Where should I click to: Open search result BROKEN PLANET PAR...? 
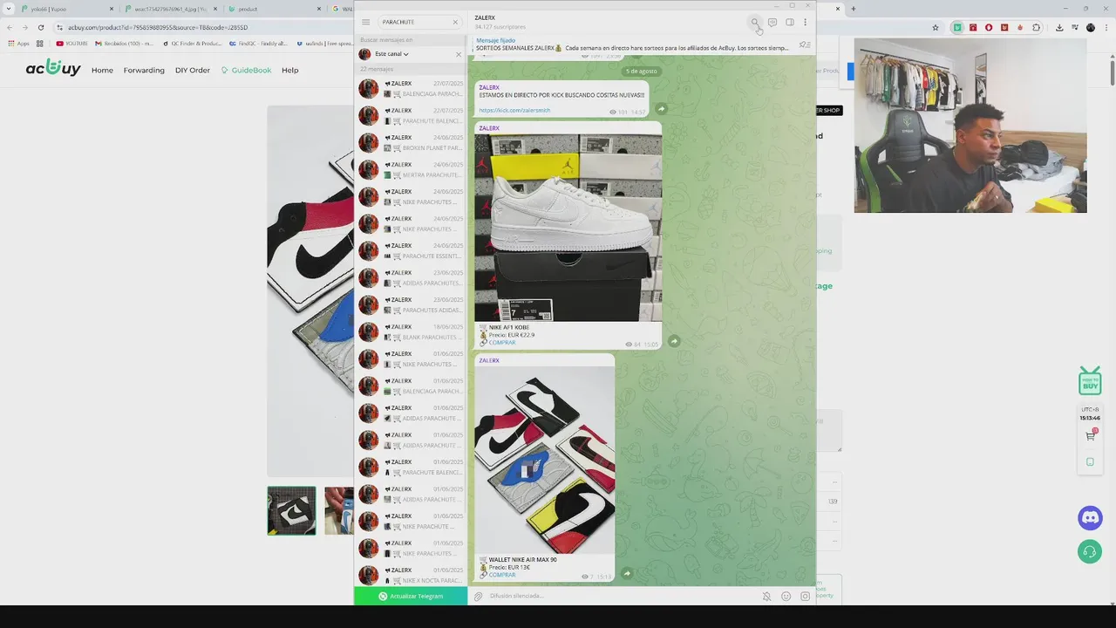(x=411, y=143)
